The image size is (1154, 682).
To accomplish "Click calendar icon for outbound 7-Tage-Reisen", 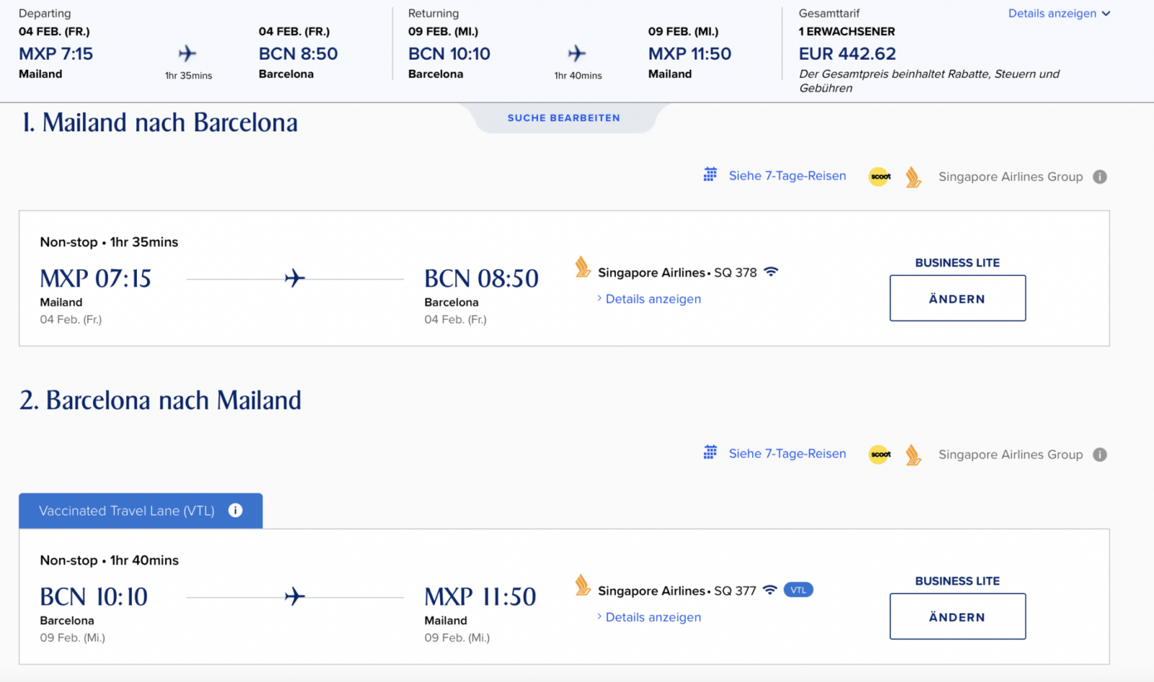I will (710, 174).
